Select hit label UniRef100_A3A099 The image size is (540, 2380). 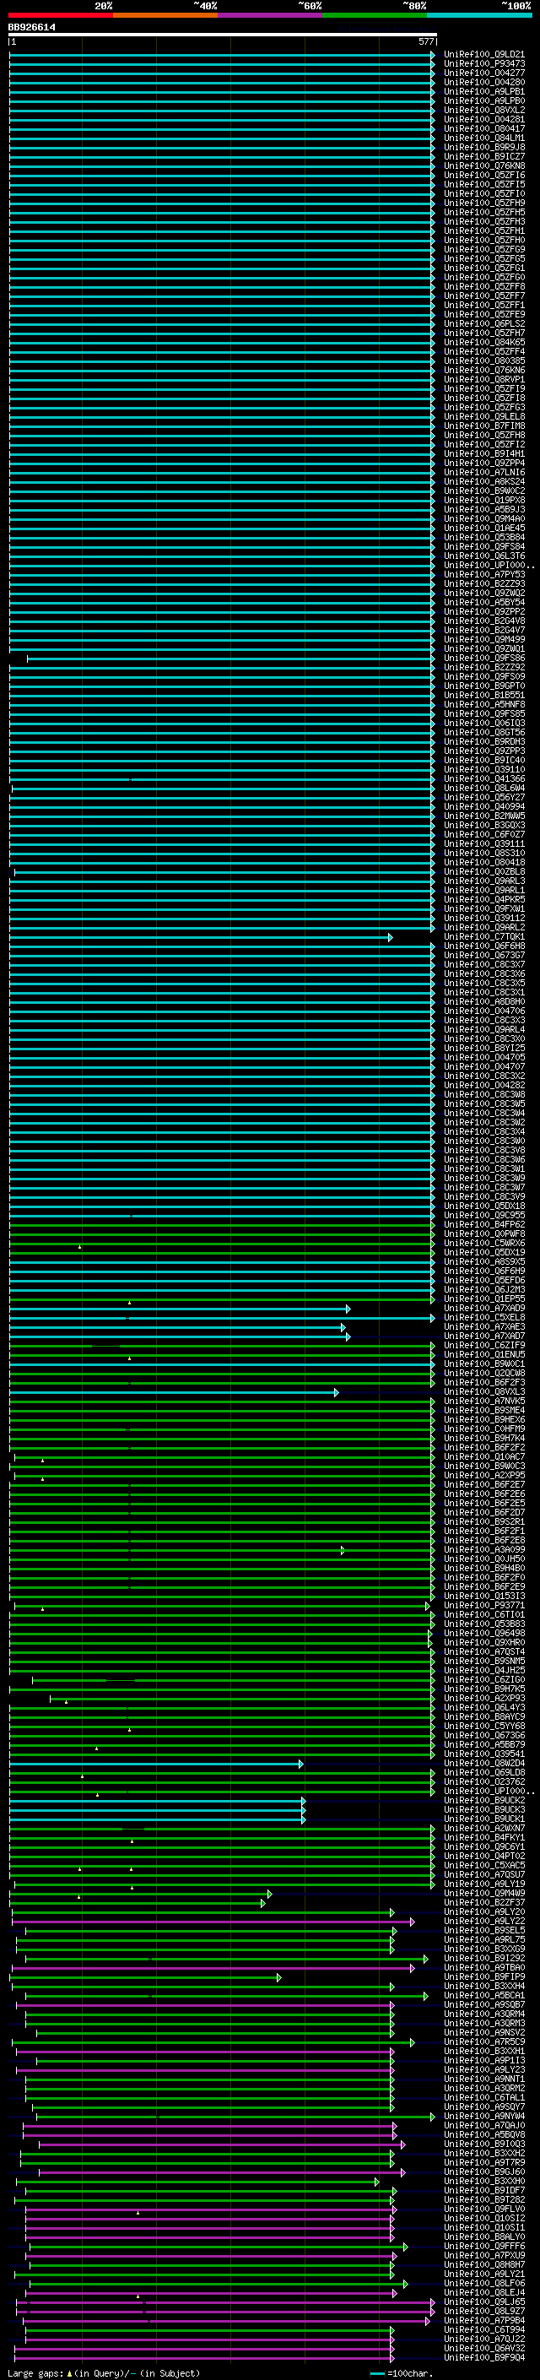point(484,1549)
